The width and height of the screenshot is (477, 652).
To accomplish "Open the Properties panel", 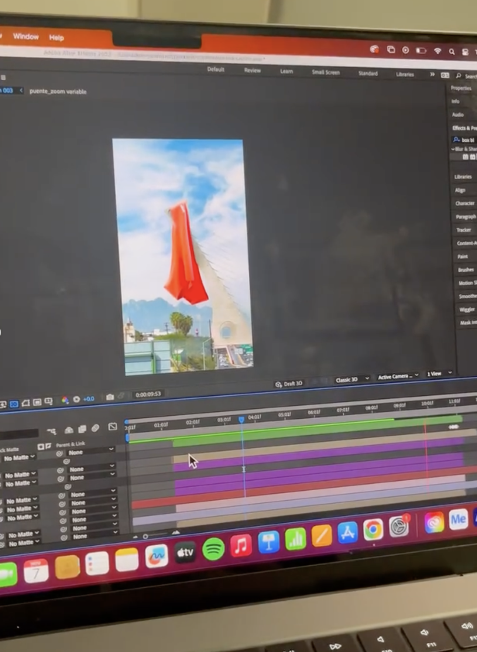I will (461, 88).
